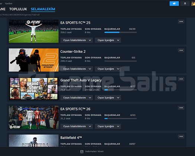Click the 29 Kas 2024 last played date

pos(92,90)
